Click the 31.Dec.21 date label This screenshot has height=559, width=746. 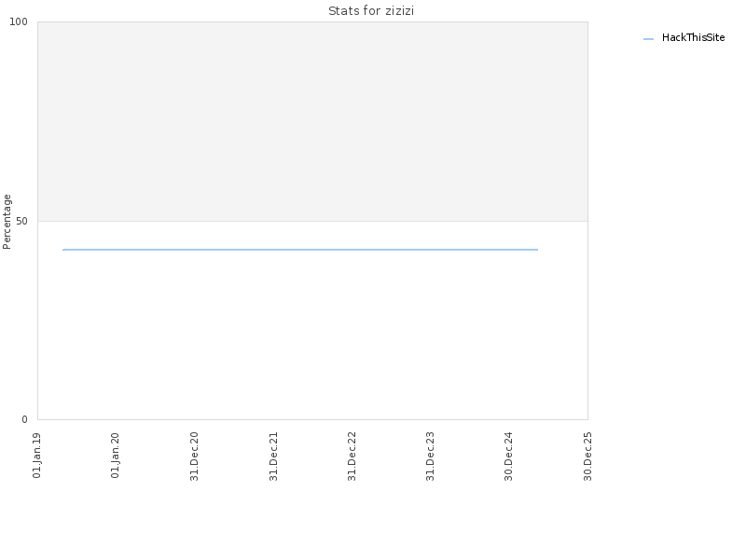pyautogui.click(x=273, y=457)
